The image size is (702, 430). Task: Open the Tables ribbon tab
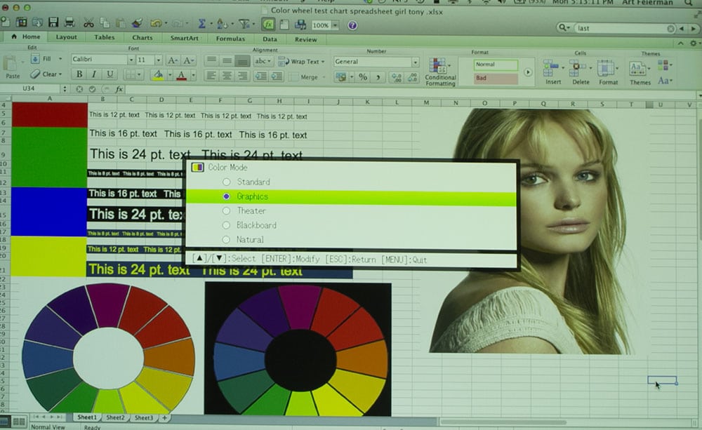[x=105, y=38]
